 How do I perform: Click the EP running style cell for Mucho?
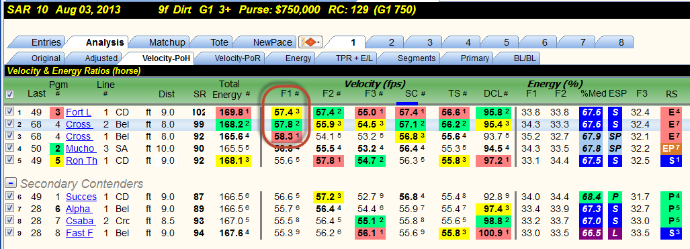tap(671, 149)
